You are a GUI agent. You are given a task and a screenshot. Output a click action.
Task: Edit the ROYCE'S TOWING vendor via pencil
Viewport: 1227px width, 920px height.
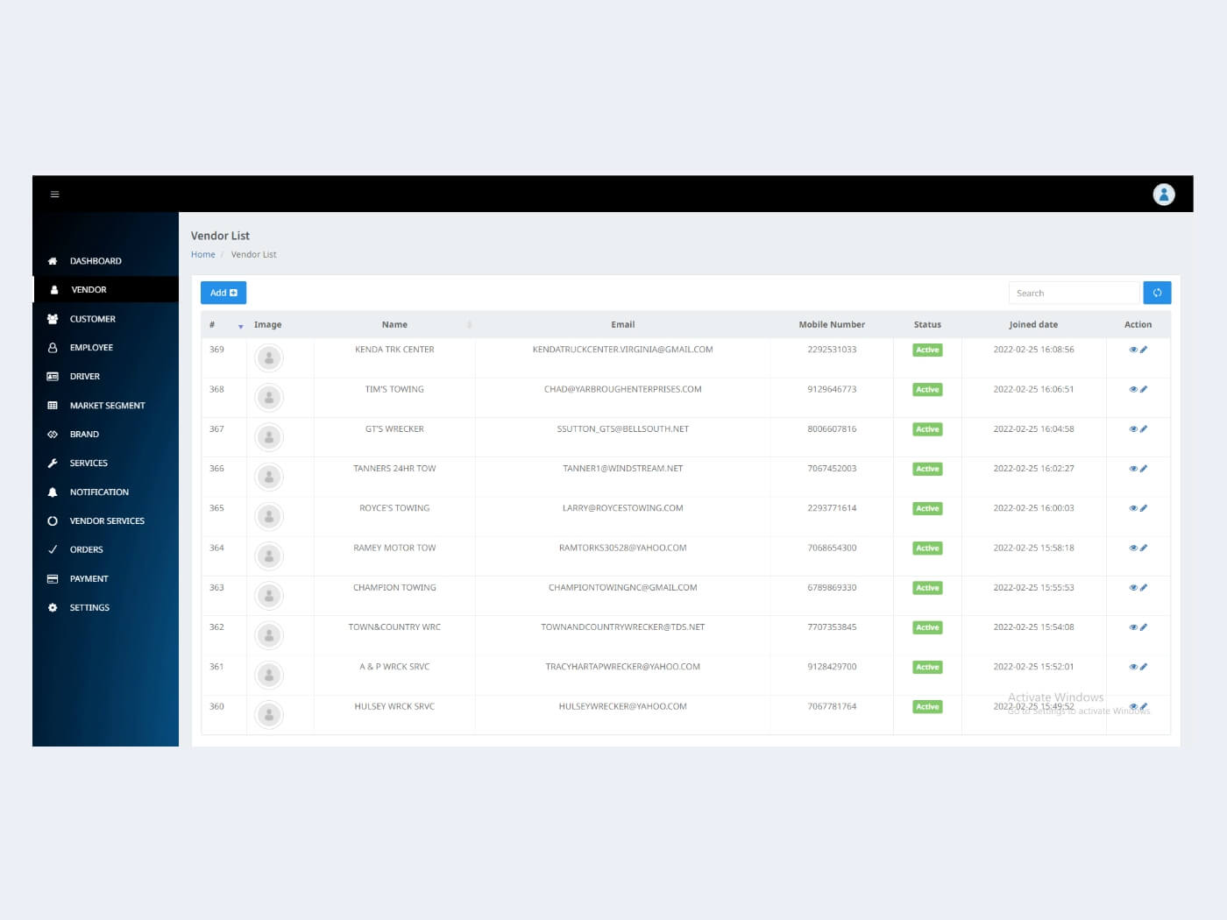coord(1144,508)
